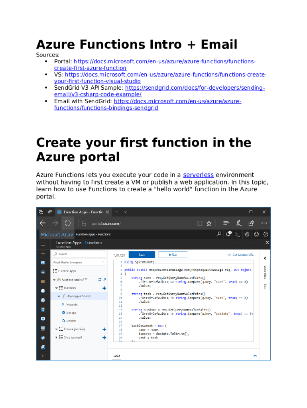Click the Save button above the code editor
Image resolution: width=307 pixels, height=408 pixels.
pyautogui.click(x=142, y=255)
